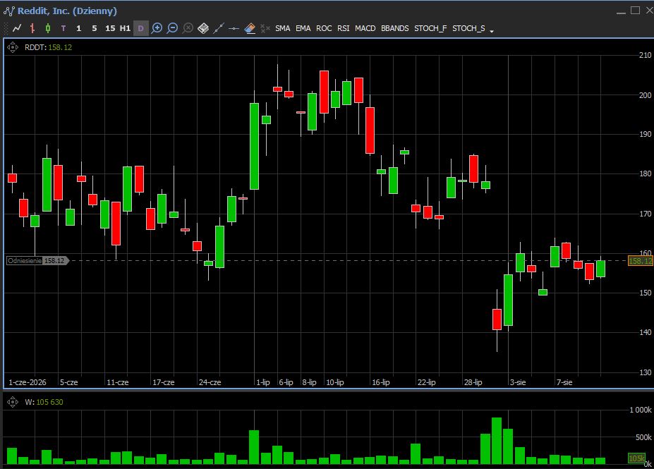The width and height of the screenshot is (654, 469).
Task: Click the move icon on RDDT price panel
Action: click(13, 47)
